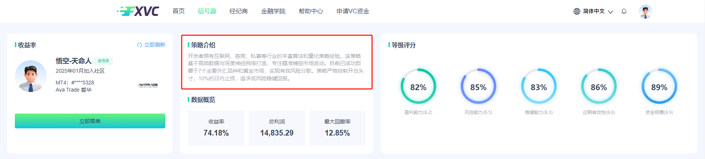Click the 89% 资金规模 score ring

point(659,86)
